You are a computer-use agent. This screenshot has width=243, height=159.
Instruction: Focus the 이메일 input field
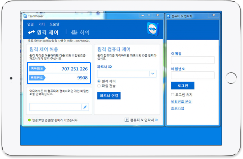[193, 60]
